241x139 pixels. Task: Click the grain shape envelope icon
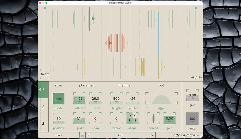(x=133, y=119)
